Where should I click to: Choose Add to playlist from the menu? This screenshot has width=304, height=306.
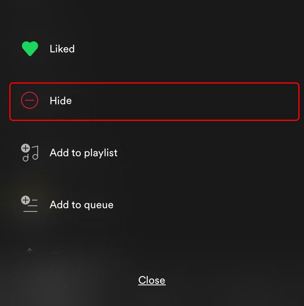(x=83, y=153)
